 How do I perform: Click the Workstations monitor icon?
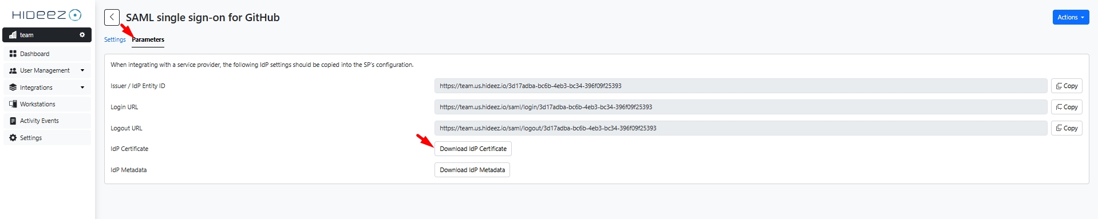tap(13, 104)
